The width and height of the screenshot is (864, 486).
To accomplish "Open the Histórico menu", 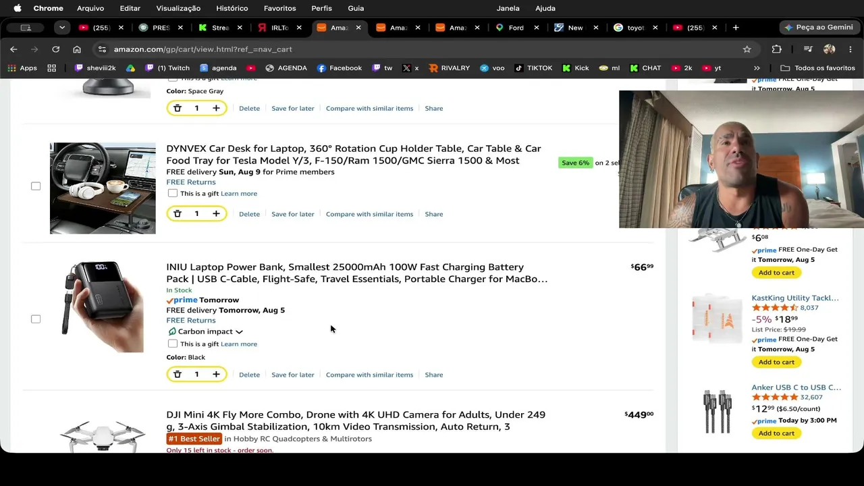I will [x=232, y=8].
